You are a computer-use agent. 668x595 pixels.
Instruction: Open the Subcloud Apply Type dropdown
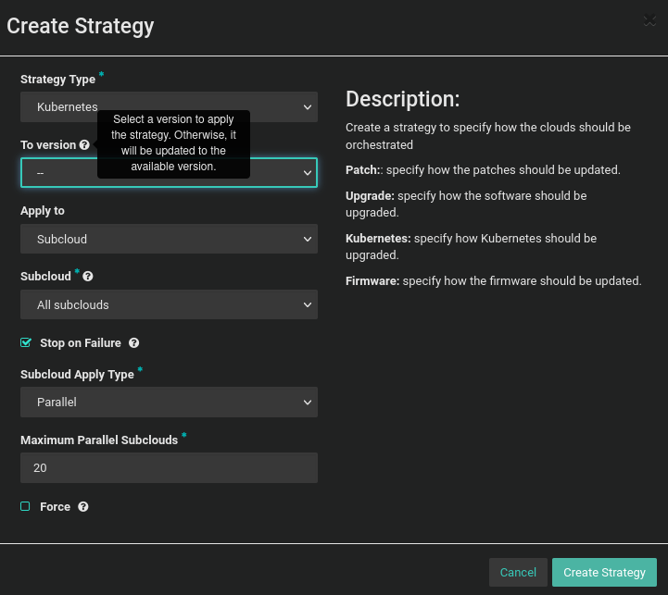[x=169, y=403]
